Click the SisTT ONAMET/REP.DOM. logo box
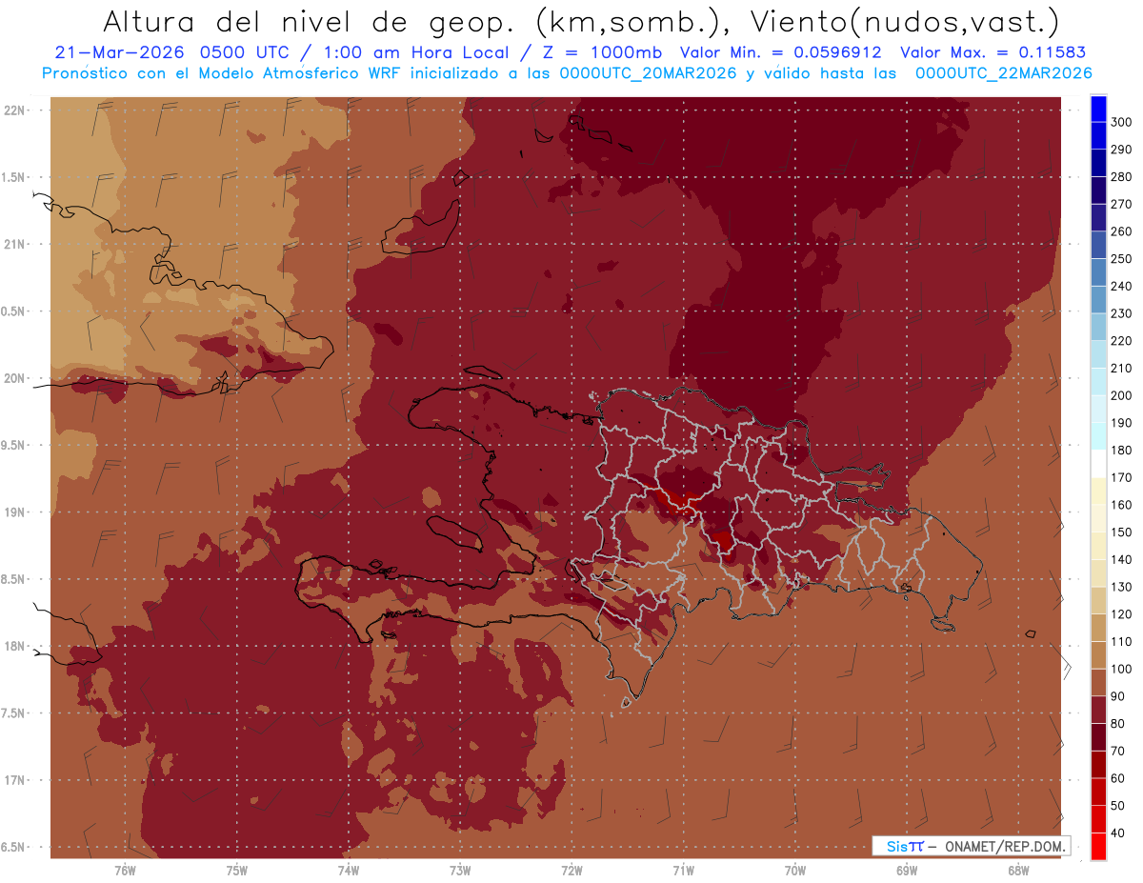The height and width of the screenshot is (883, 1143). point(971,846)
